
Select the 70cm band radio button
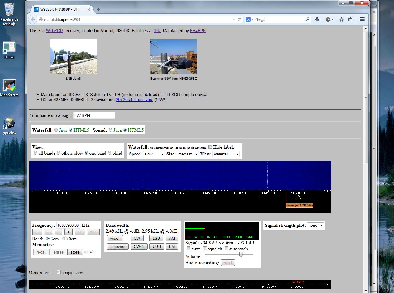[x=63, y=239]
